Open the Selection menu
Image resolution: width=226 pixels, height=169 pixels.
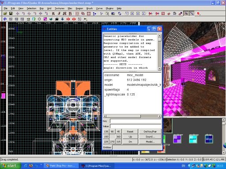point(31,8)
